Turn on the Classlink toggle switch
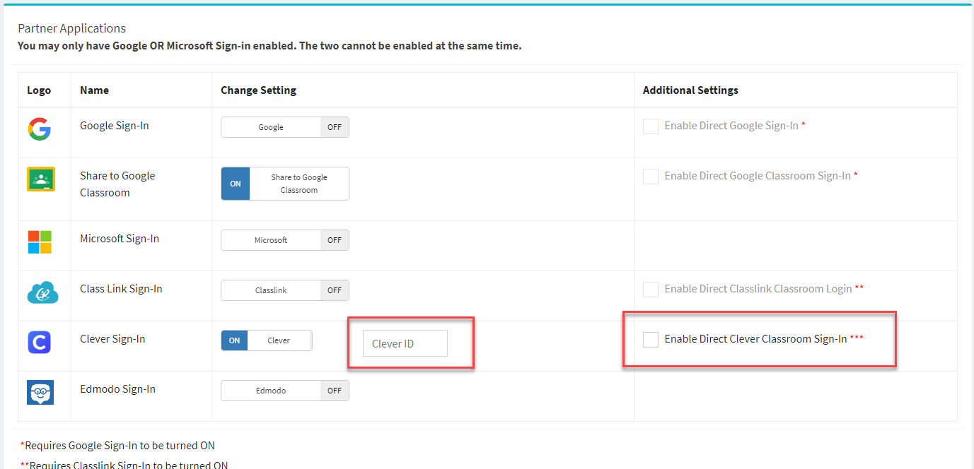This screenshot has width=974, height=469. (x=285, y=290)
